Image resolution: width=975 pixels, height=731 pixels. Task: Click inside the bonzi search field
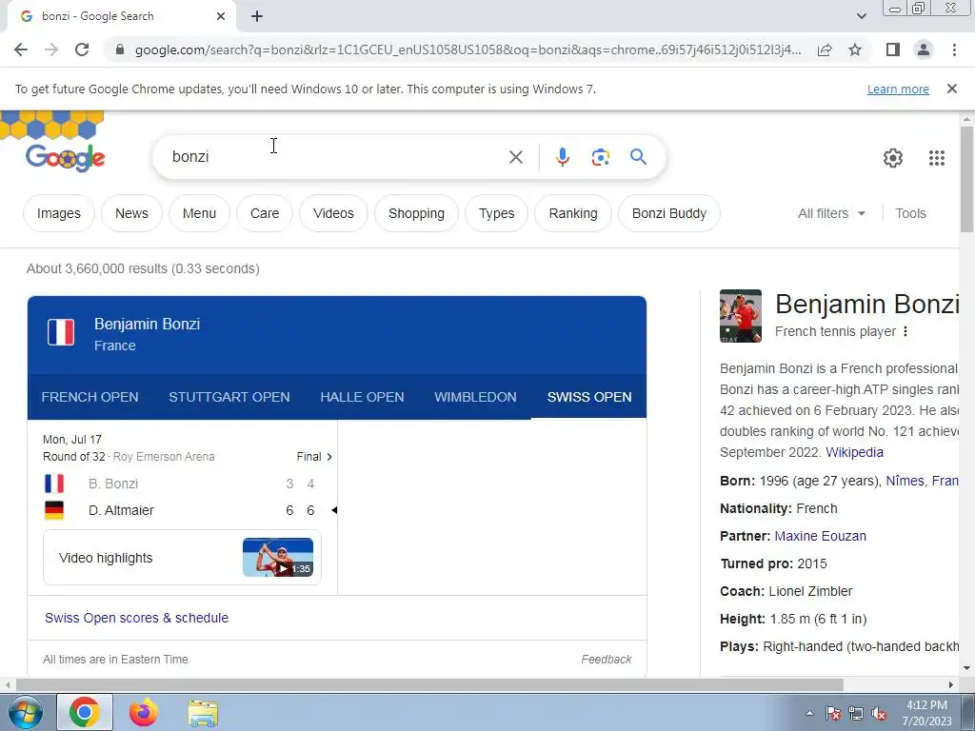(x=336, y=157)
